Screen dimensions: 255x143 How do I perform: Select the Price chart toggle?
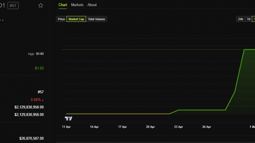[x=61, y=19]
